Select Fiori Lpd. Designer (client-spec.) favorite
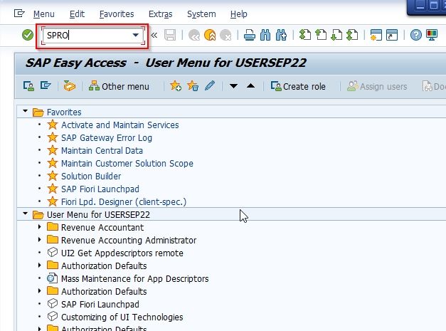Image resolution: width=446 pixels, height=331 pixels. 124,201
